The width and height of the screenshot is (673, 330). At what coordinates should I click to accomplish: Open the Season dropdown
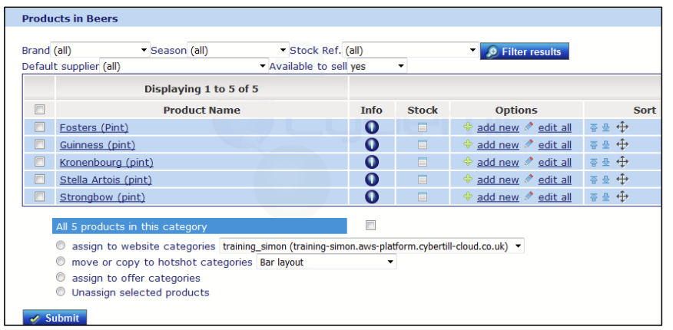[x=238, y=50]
